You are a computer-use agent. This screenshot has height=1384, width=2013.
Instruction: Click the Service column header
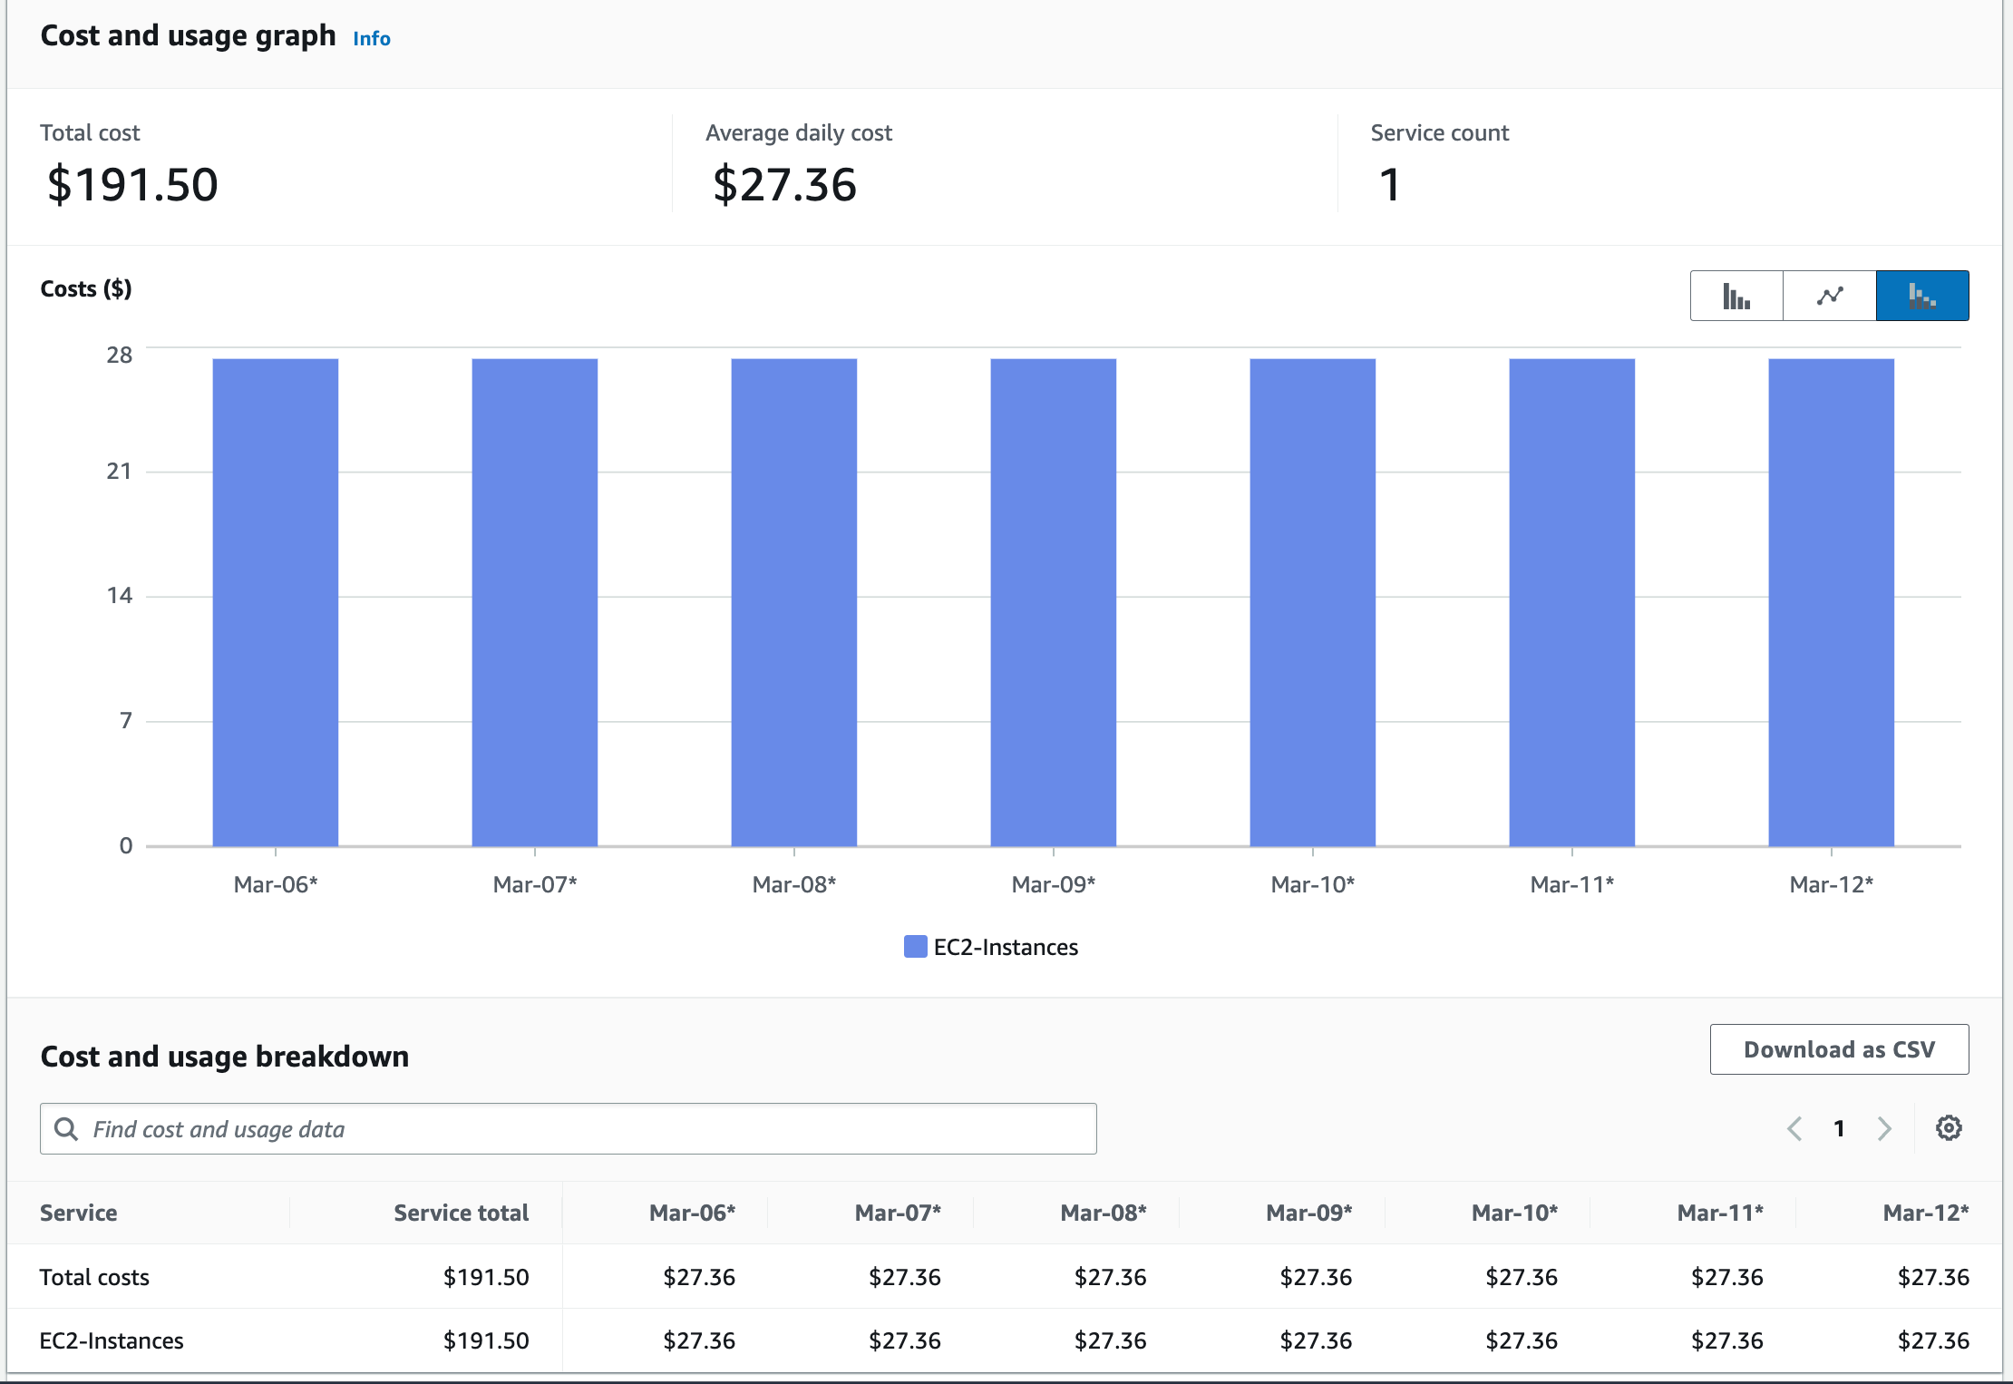click(x=78, y=1213)
